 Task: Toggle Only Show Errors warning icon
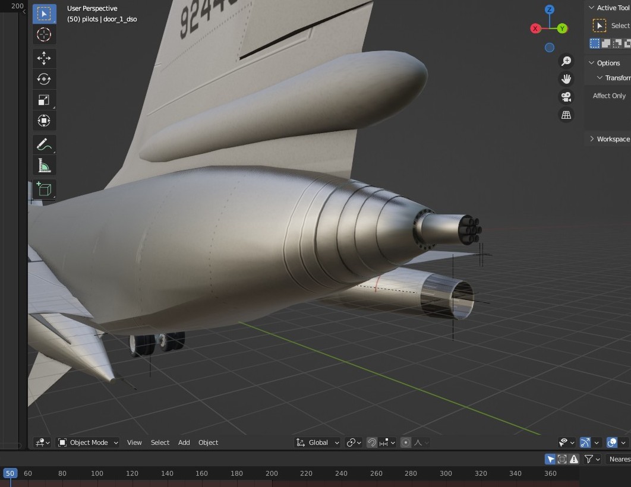(574, 459)
